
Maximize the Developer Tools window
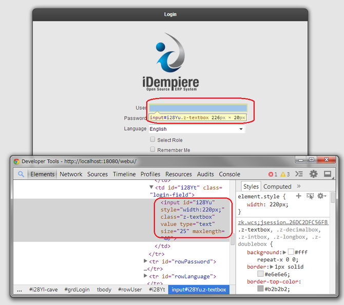pyautogui.click(x=311, y=160)
